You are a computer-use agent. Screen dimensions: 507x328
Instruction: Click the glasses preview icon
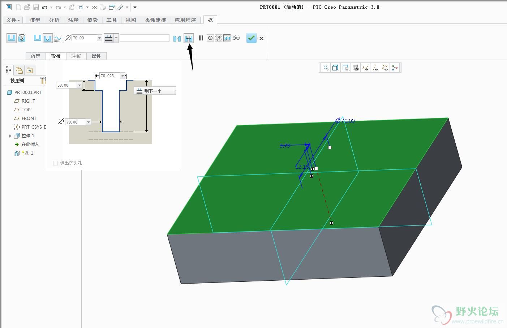point(236,38)
